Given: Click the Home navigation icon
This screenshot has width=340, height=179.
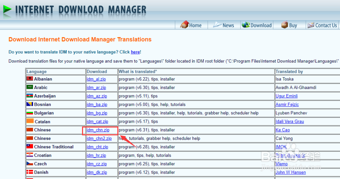Looking at the screenshot, I should tap(184, 25).
